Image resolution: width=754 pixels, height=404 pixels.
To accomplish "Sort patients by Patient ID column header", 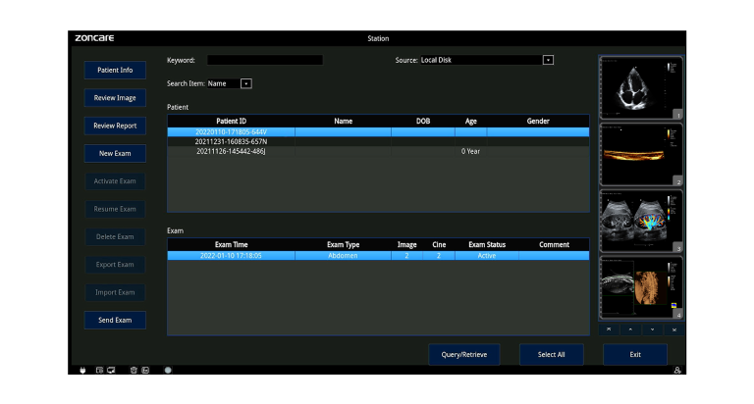I will [x=231, y=121].
